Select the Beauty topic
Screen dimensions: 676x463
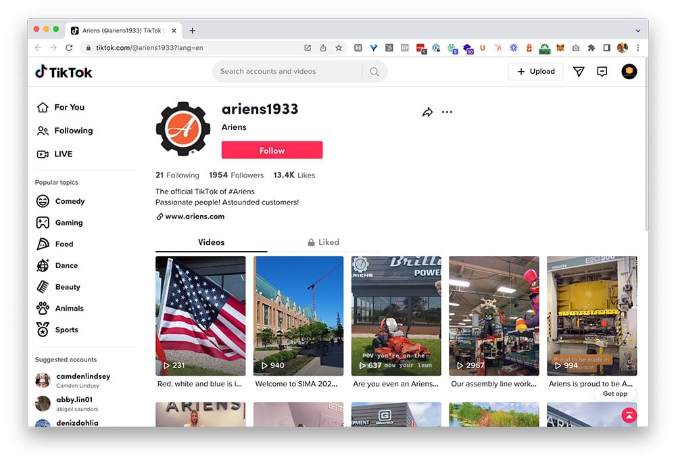(x=58, y=287)
